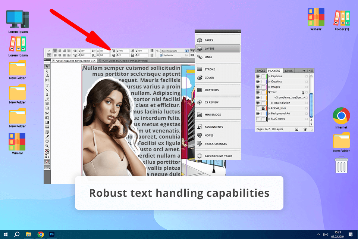Viewport: 358px width, 239px height.
Task: Select the Page tool
Action: [x=47, y=75]
